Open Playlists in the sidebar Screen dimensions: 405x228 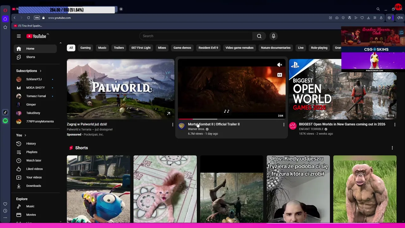(x=35, y=152)
